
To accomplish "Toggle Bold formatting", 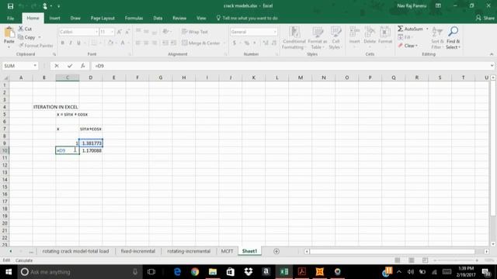I will click(62, 43).
